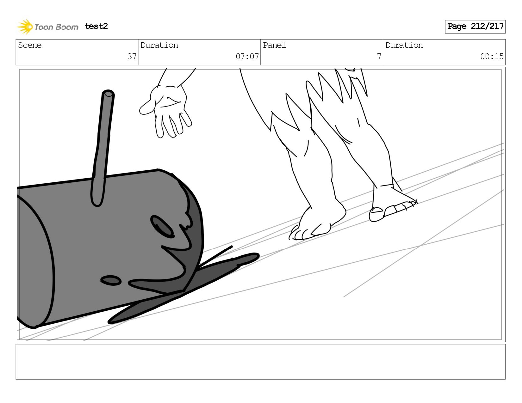Click panel number 7
This screenshot has height=403, width=522.
tap(379, 57)
